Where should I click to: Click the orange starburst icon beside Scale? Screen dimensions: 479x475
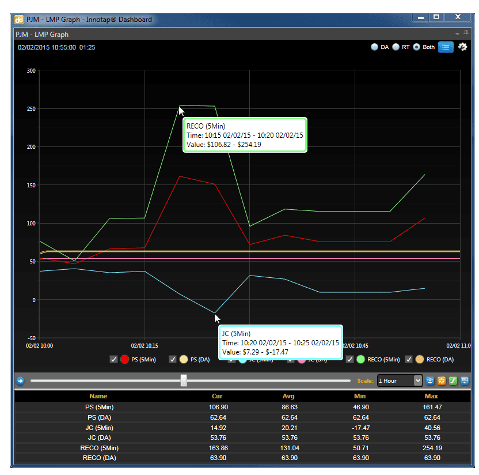pos(442,381)
